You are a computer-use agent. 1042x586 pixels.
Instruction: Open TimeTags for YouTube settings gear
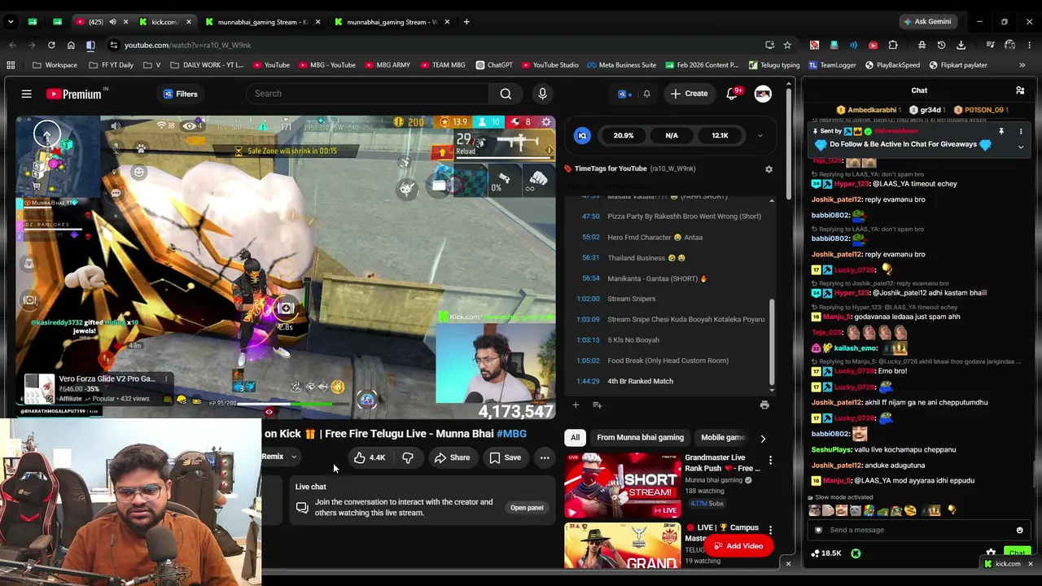point(768,169)
